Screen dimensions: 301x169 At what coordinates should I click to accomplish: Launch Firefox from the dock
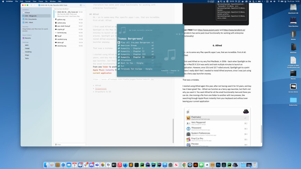pos(125,165)
